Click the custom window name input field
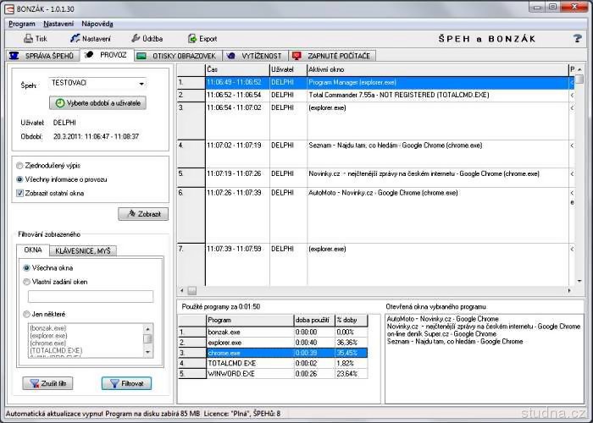This screenshot has width=593, height=423. 90,296
